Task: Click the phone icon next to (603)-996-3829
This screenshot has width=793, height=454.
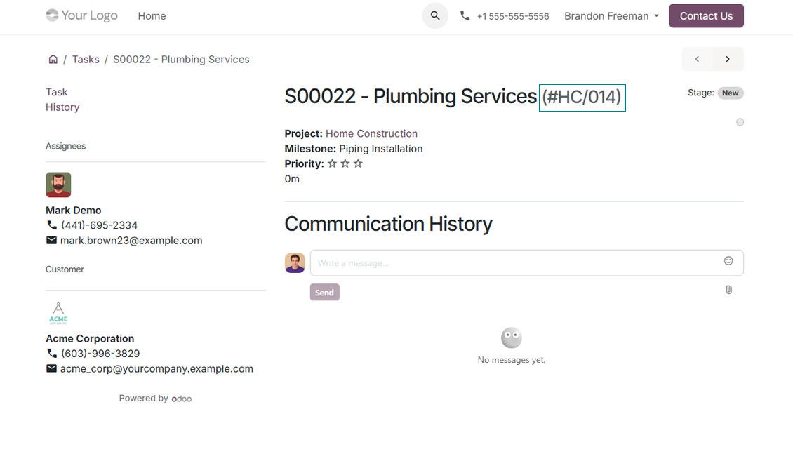Action: click(52, 354)
